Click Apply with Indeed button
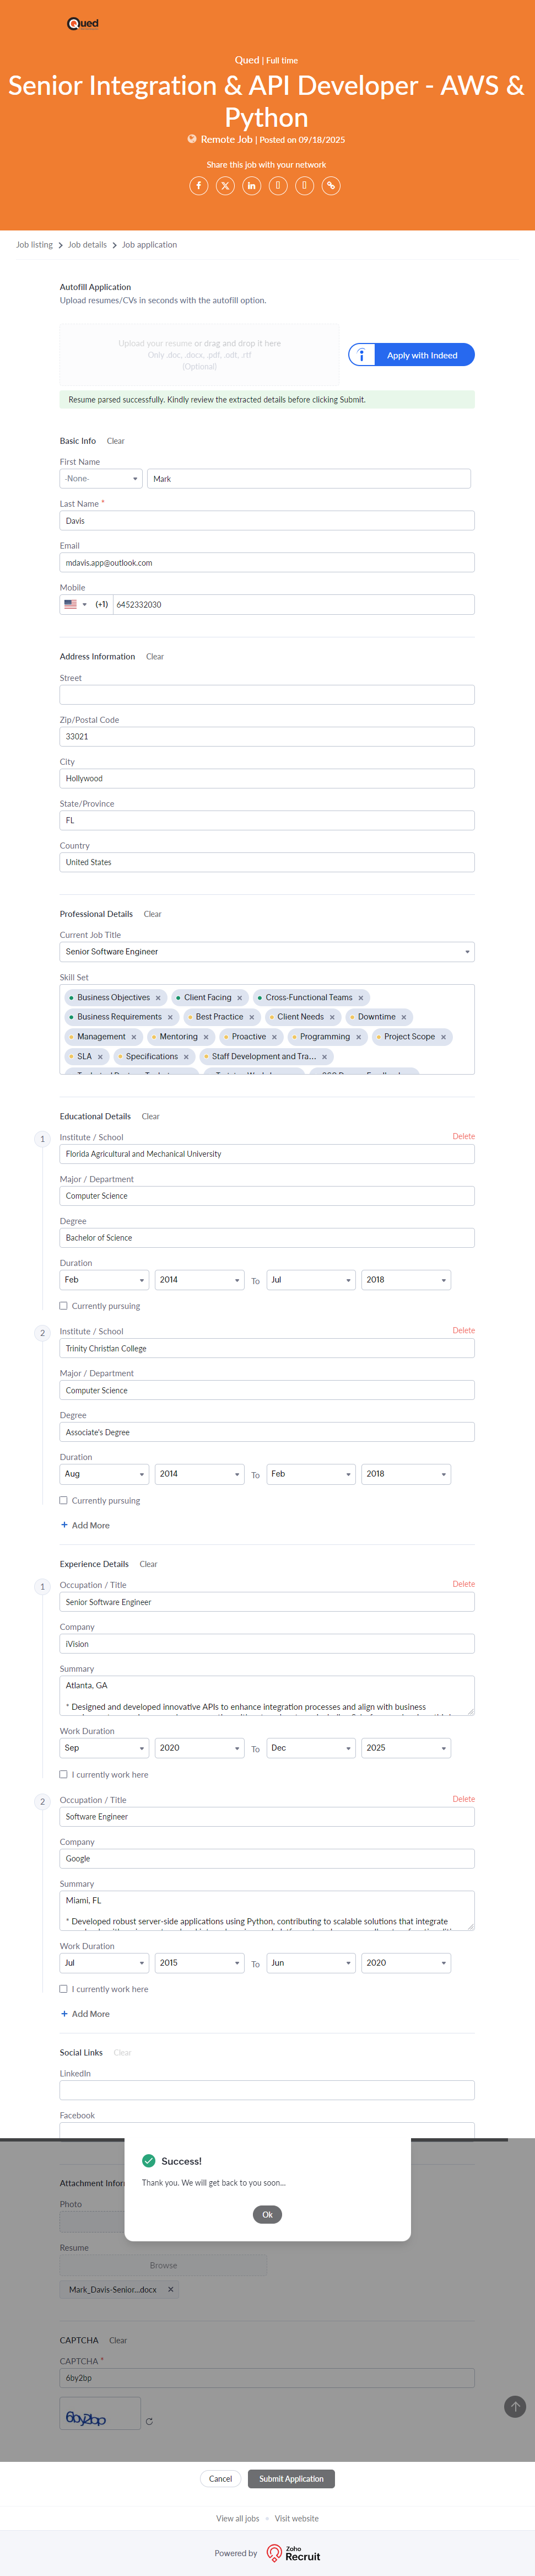The width and height of the screenshot is (535, 2576). [x=411, y=355]
